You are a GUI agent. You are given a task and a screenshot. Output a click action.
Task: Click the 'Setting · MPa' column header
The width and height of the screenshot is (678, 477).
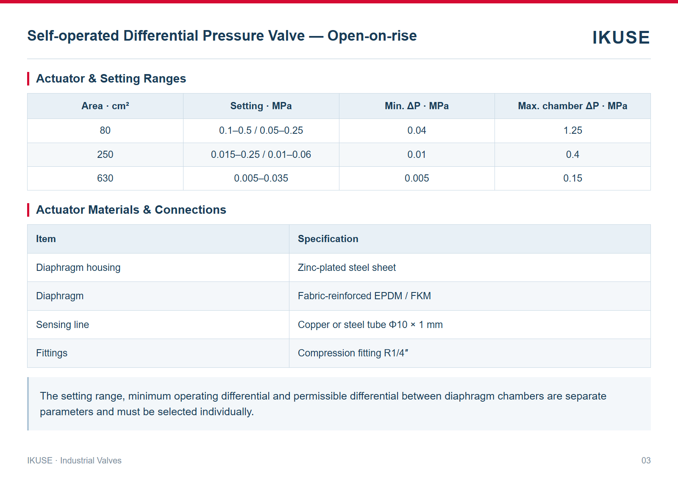click(x=261, y=106)
